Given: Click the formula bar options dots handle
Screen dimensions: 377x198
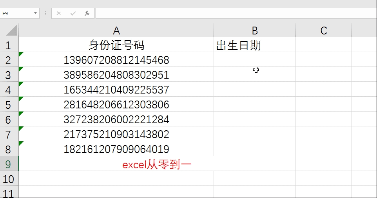Looking at the screenshot, I should (x=45, y=13).
